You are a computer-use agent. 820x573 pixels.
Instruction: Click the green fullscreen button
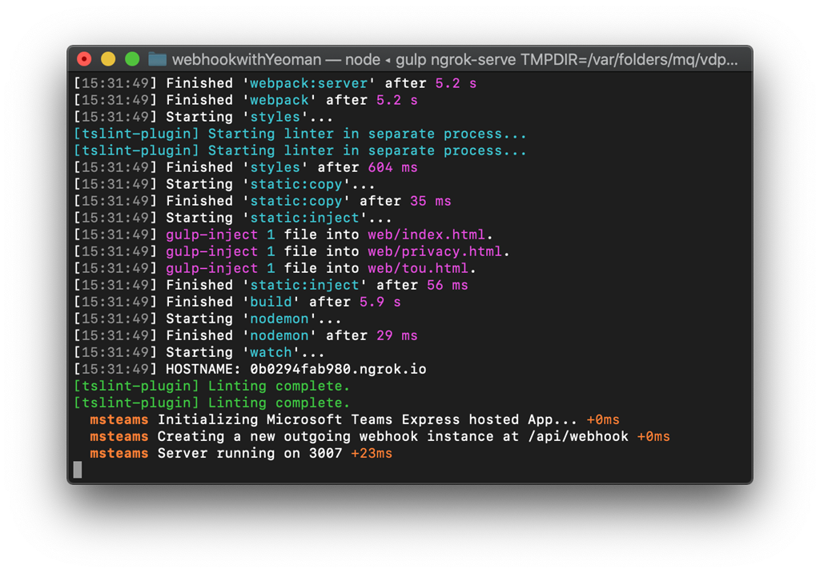[x=132, y=58]
